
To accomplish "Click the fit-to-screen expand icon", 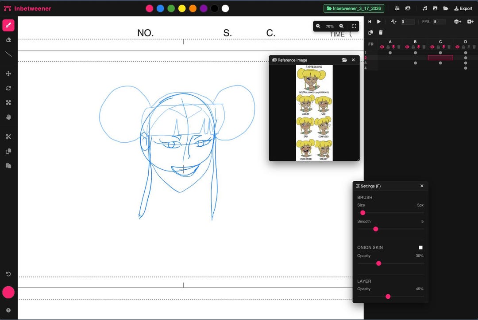I will (x=354, y=26).
